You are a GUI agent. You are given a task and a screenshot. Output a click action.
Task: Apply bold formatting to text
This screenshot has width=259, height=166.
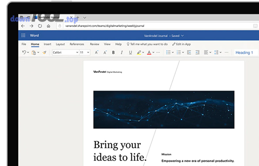[x=113, y=52]
